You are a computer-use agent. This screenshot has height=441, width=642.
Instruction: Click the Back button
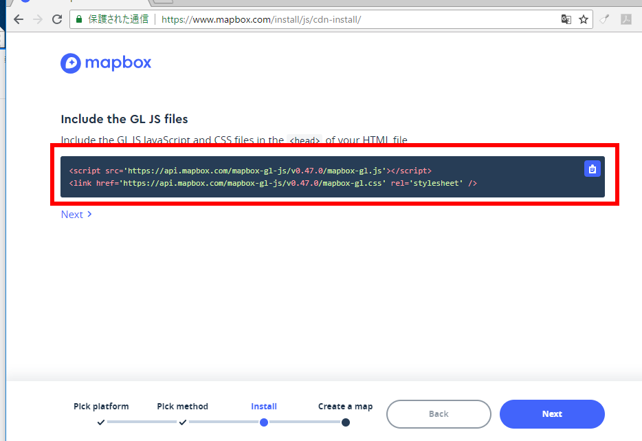pyautogui.click(x=439, y=414)
